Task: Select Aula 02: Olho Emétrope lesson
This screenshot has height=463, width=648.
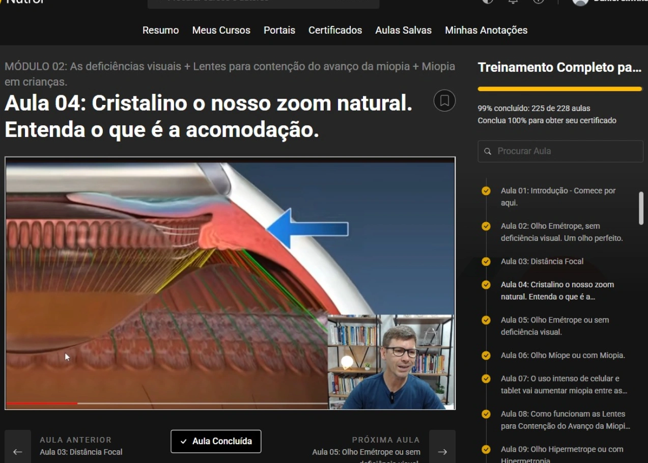Action: click(561, 232)
